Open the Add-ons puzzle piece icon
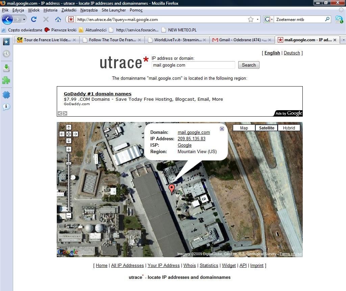 [x=6, y=80]
